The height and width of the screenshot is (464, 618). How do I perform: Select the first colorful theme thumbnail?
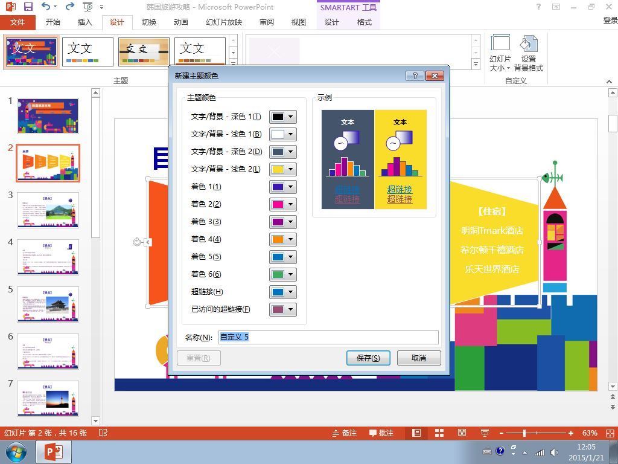pyautogui.click(x=31, y=52)
